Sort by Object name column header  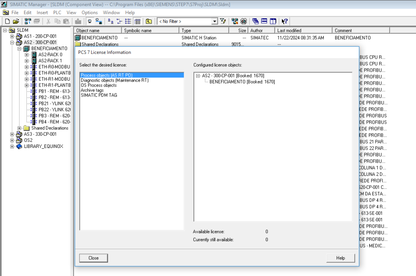click(x=97, y=30)
